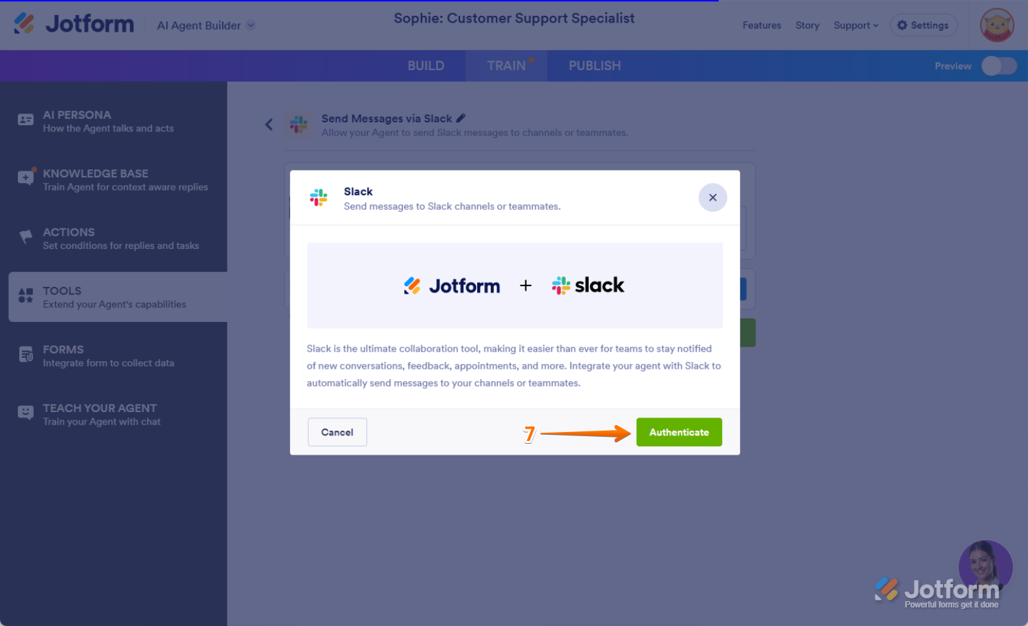This screenshot has width=1028, height=626.
Task: Authenticate with Slack
Action: pos(679,432)
